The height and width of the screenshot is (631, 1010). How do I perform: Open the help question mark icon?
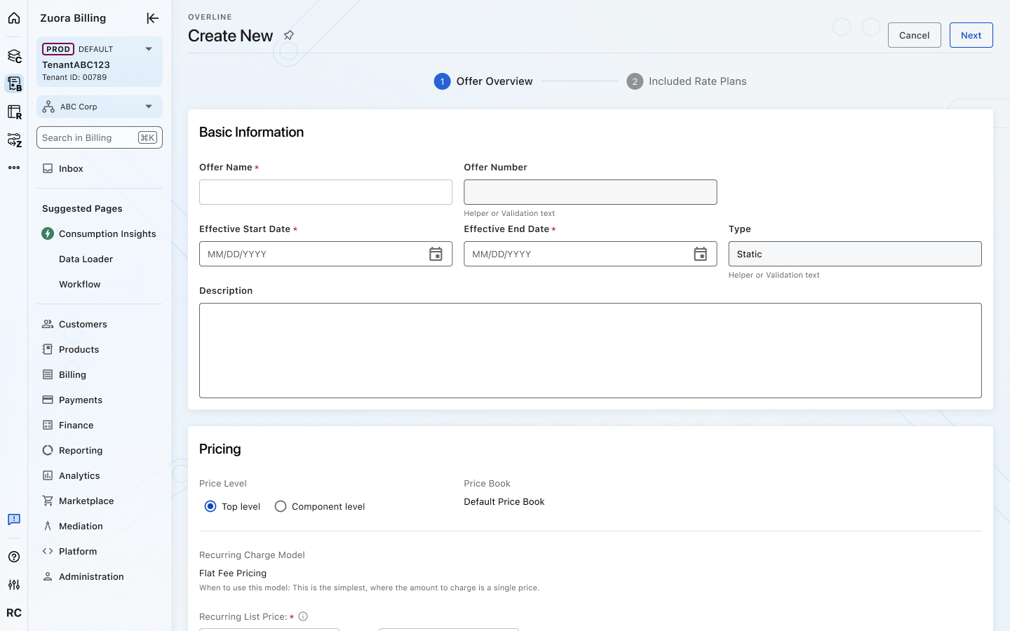pyautogui.click(x=14, y=557)
